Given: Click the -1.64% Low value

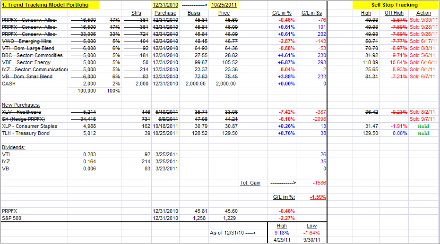Looking at the screenshot, I should click(311, 233).
